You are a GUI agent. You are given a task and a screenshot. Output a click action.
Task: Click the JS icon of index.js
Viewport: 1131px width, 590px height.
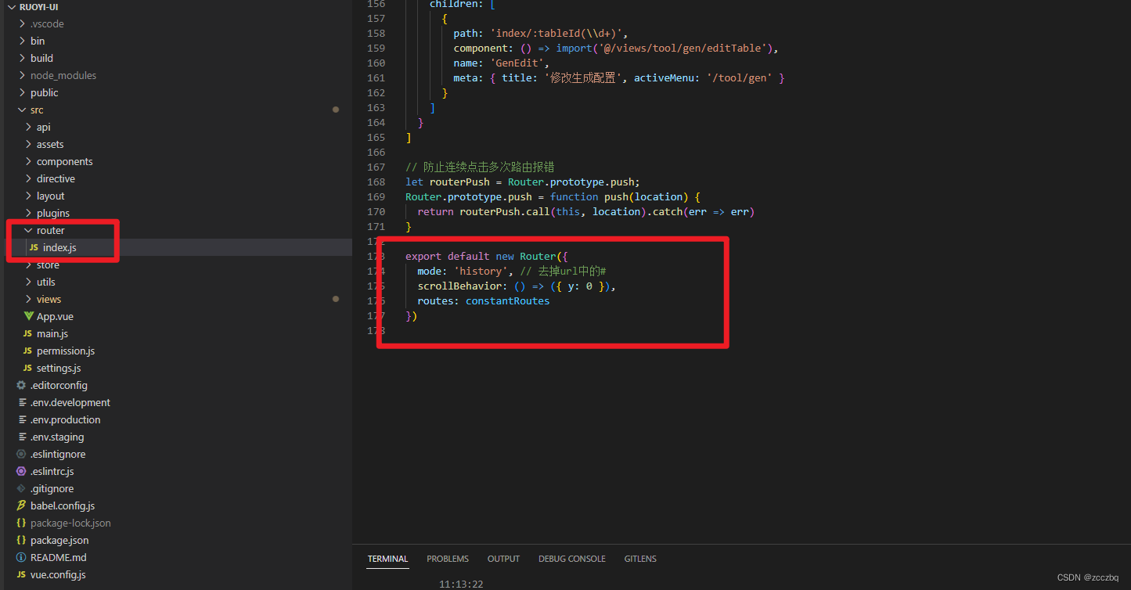[34, 247]
